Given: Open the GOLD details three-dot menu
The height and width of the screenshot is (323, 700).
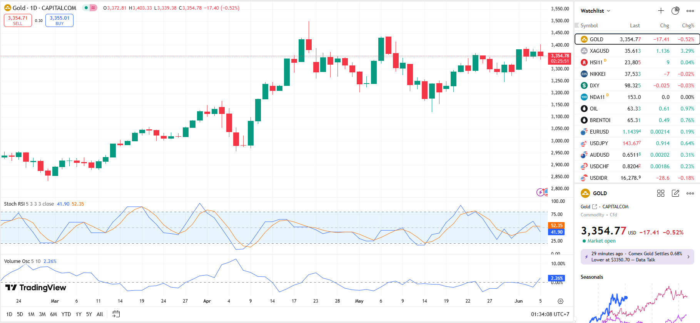Looking at the screenshot, I should pos(690,193).
